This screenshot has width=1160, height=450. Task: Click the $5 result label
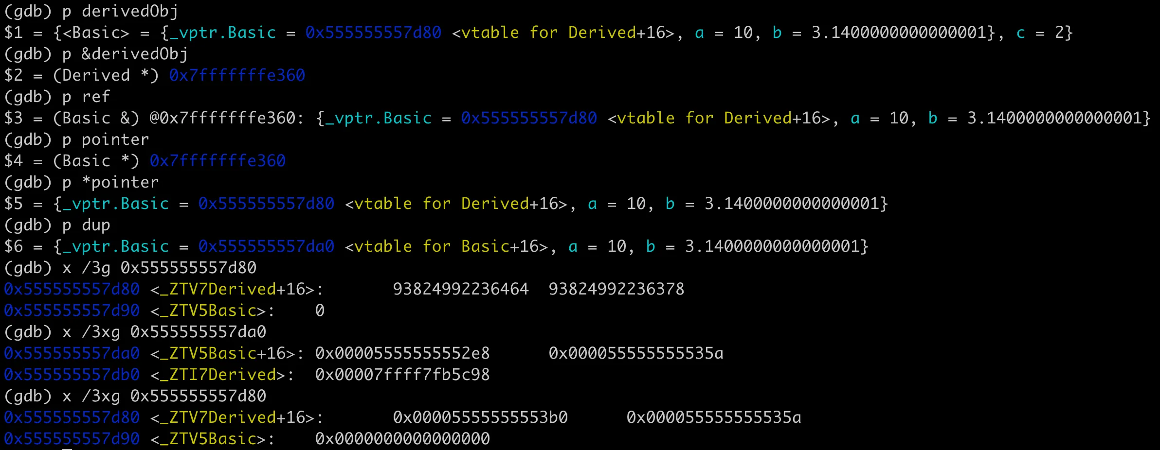coord(14,204)
